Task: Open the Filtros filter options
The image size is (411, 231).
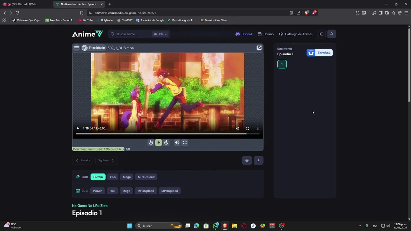Action: click(160, 34)
